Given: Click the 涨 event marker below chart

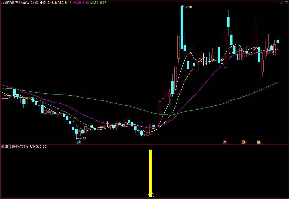Looking at the screenshot, I should point(225,142).
